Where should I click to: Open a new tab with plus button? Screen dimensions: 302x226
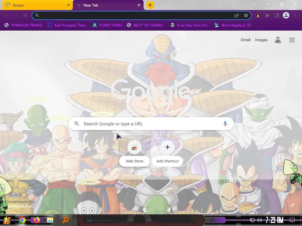pos(150,5)
